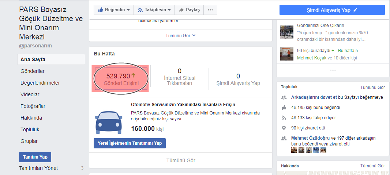Click the Tanıtım Yap button
Screen dimensions: 390x175
pos(35,157)
